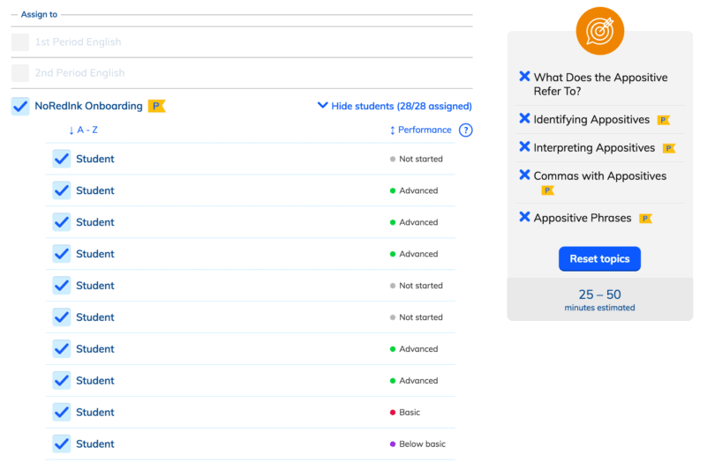Uncheck the NoRedInk Onboarding class checkbox
This screenshot has width=707, height=462.
click(20, 107)
